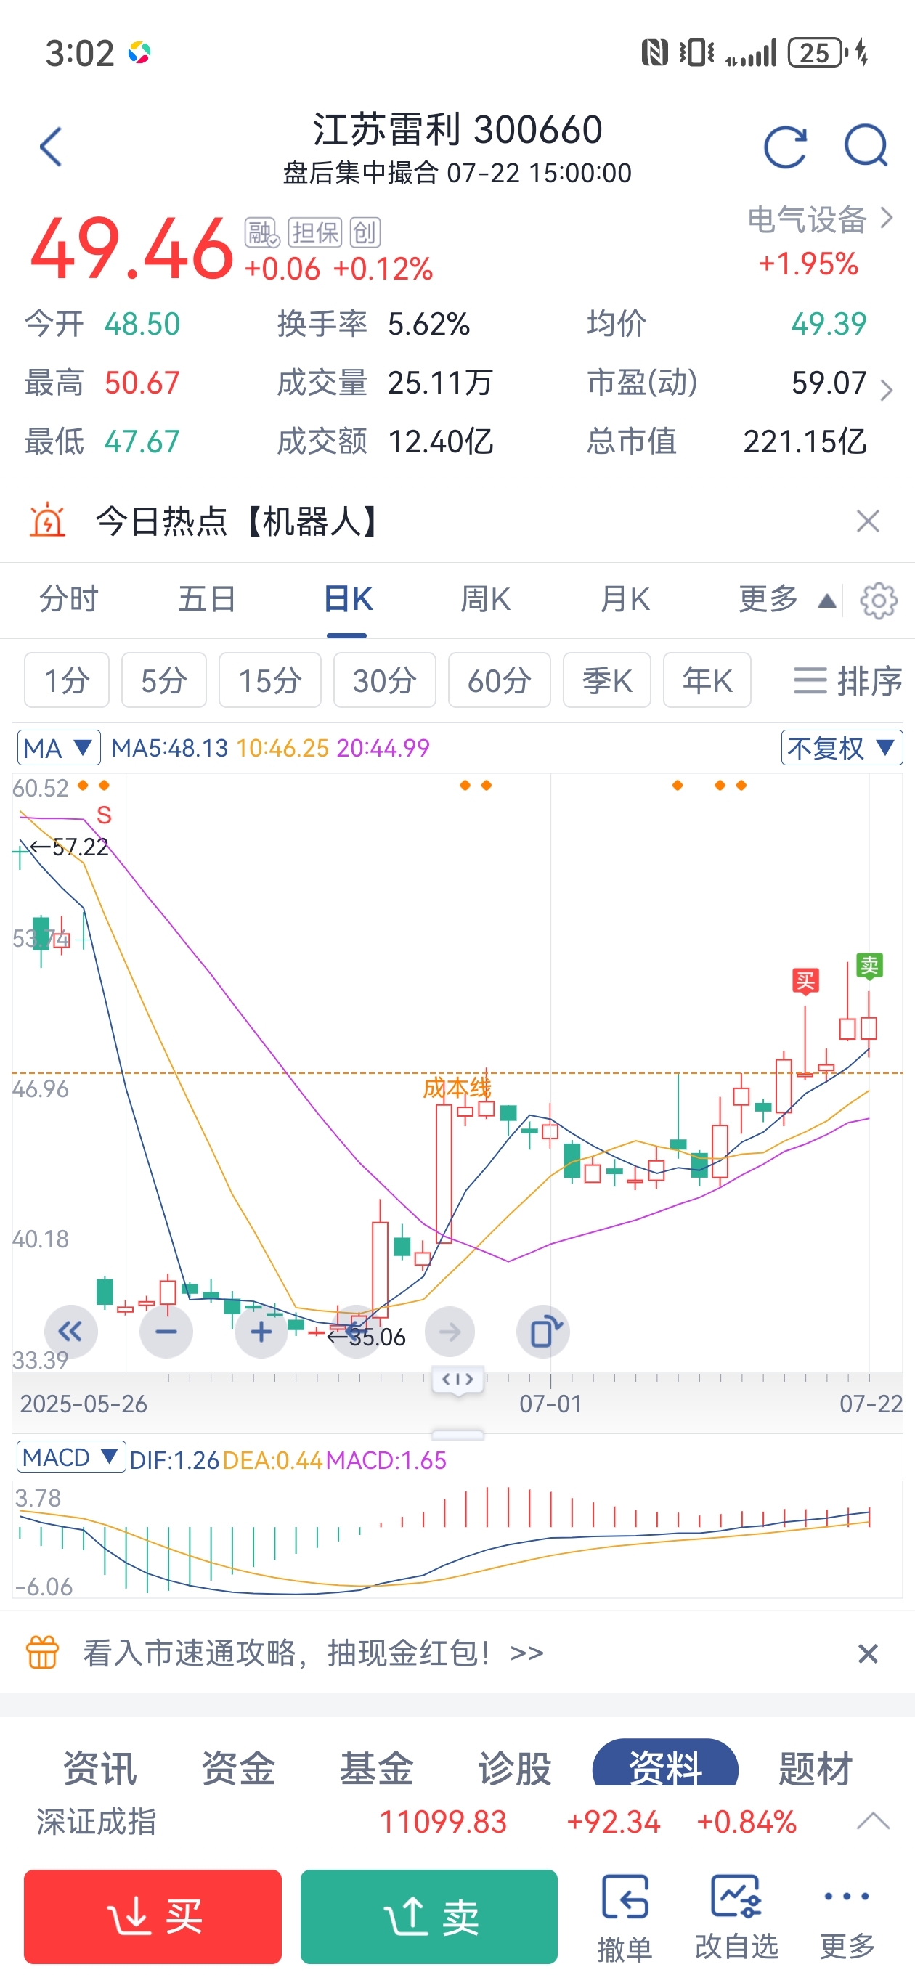This screenshot has height=1975, width=915.
Task: Tap the green 卖 sell button
Action: point(428,1917)
